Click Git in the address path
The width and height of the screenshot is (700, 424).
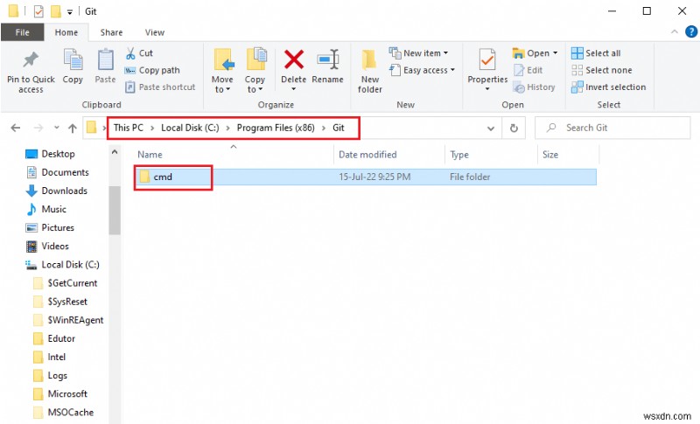[x=339, y=128]
